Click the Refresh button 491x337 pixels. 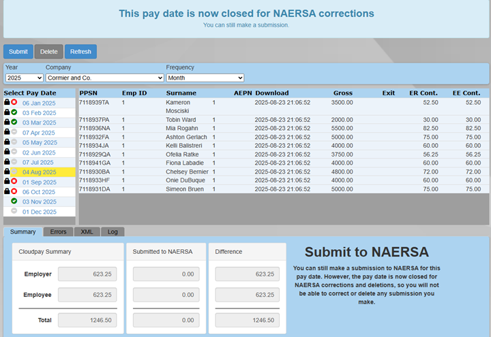80,52
